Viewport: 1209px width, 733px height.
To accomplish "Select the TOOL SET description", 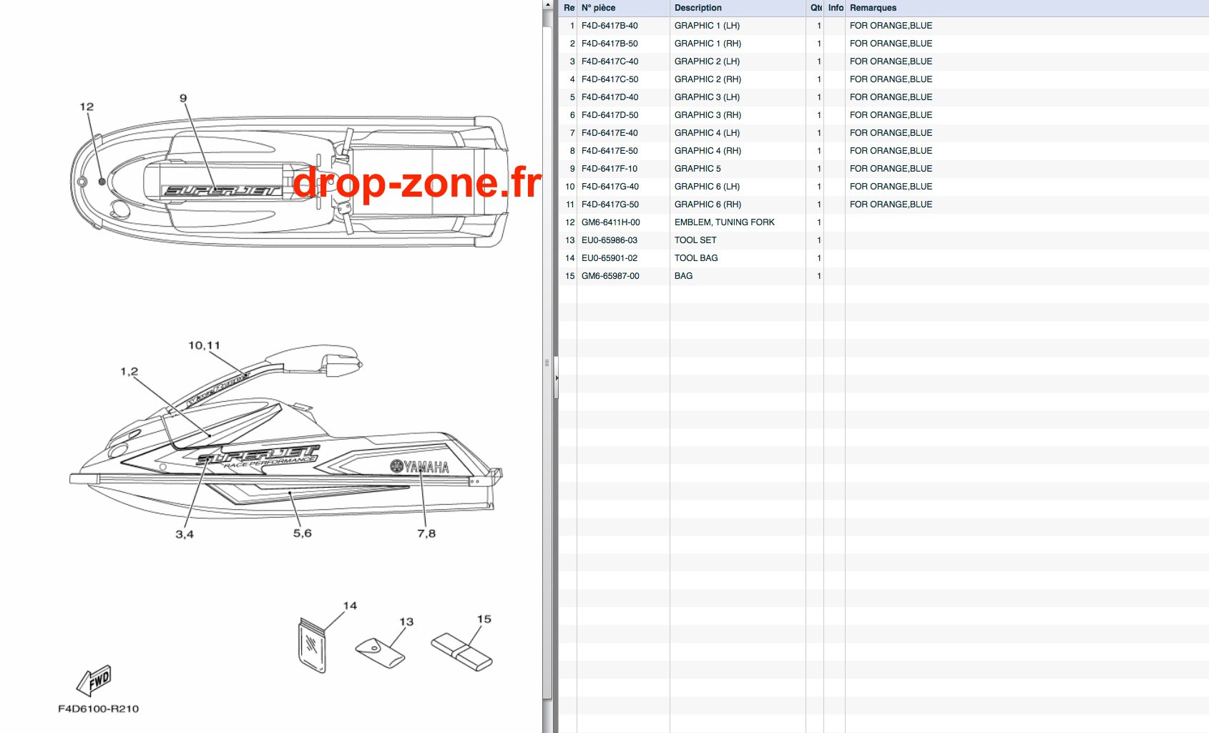I will tap(695, 240).
